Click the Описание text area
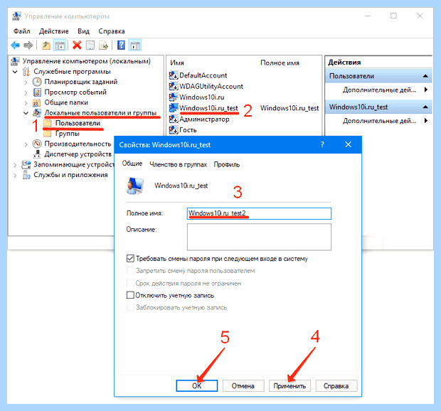The width and height of the screenshot is (441, 411). pos(259,237)
